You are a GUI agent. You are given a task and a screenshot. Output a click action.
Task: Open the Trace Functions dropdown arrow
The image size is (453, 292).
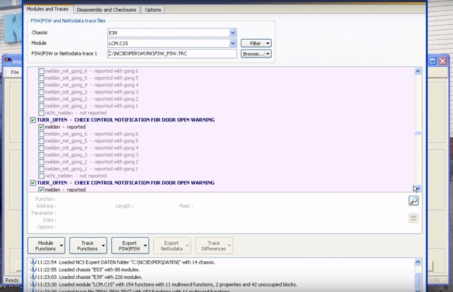point(103,246)
